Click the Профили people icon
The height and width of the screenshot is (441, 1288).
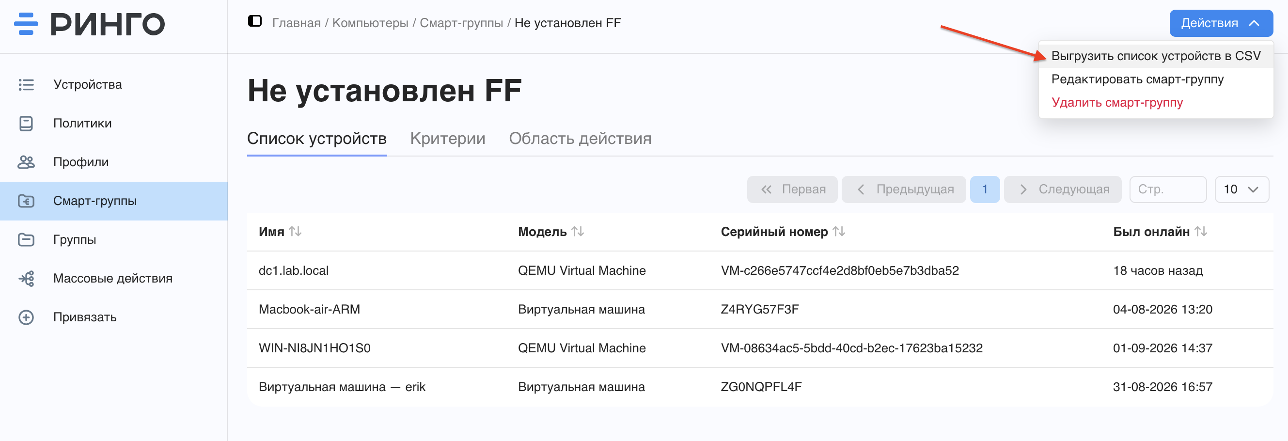[x=26, y=162]
